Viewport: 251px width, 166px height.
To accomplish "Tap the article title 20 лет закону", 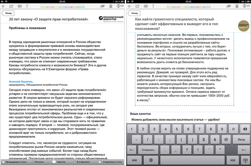I will tap(48, 19).
